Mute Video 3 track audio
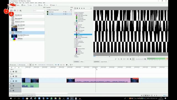This screenshot has width=177, height=100. click(13, 72)
